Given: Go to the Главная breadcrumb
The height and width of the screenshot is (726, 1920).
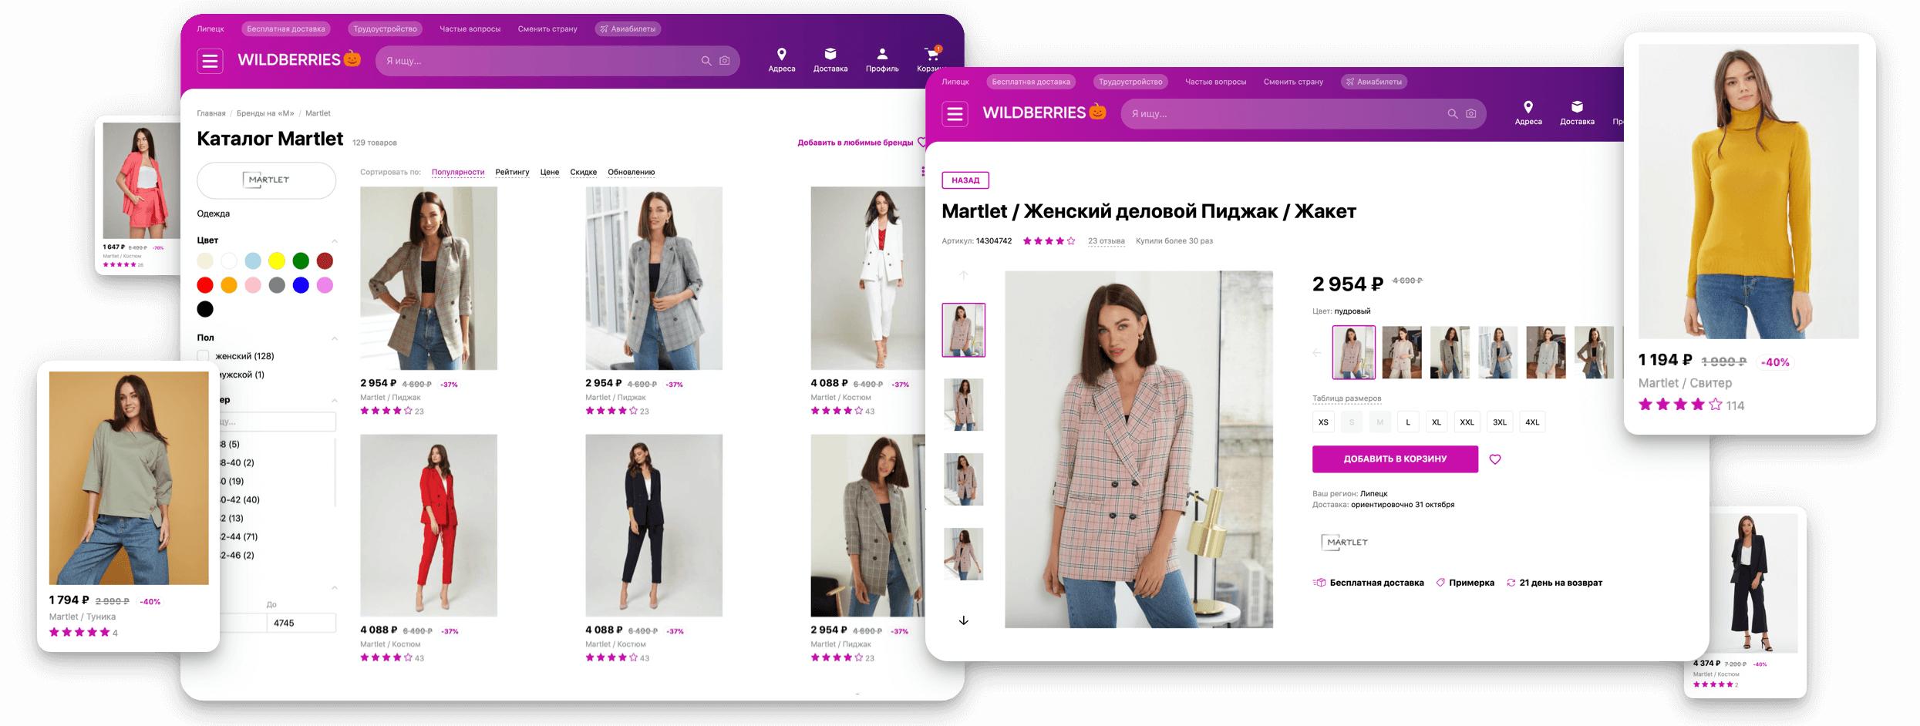Looking at the screenshot, I should tap(211, 113).
